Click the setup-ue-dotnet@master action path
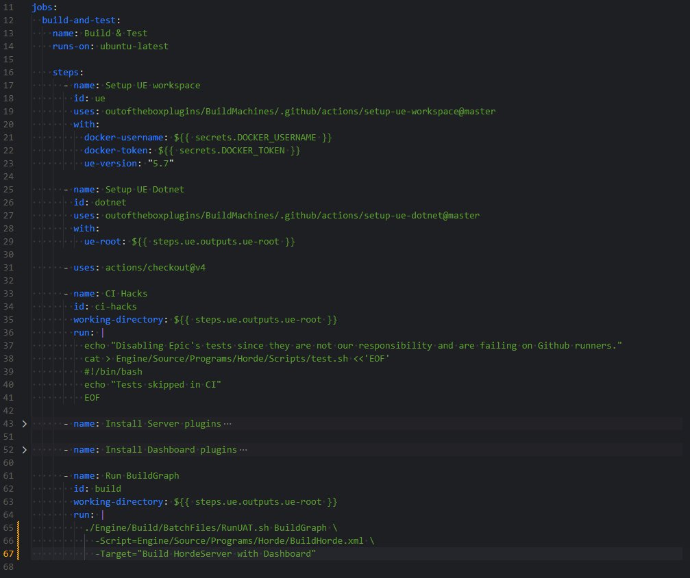This screenshot has width=690, height=578. coord(292,216)
